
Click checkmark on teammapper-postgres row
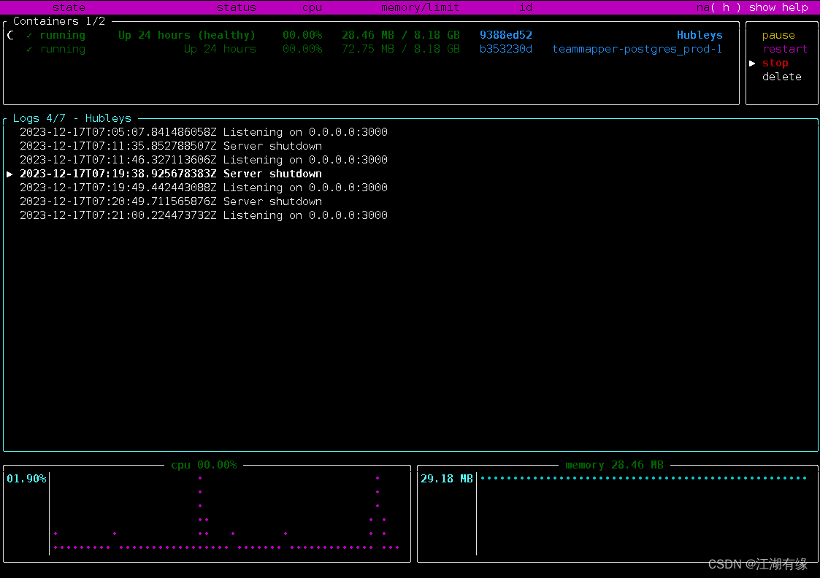(x=29, y=49)
